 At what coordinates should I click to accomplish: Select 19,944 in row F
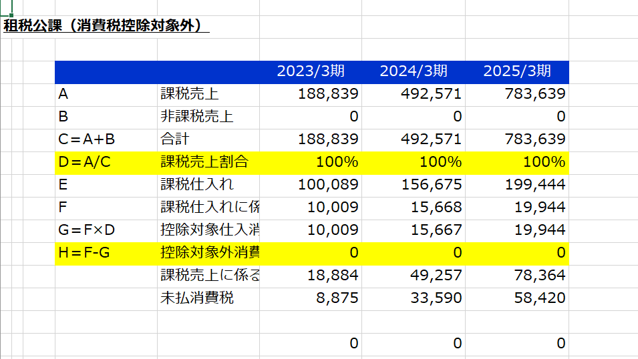click(x=517, y=208)
